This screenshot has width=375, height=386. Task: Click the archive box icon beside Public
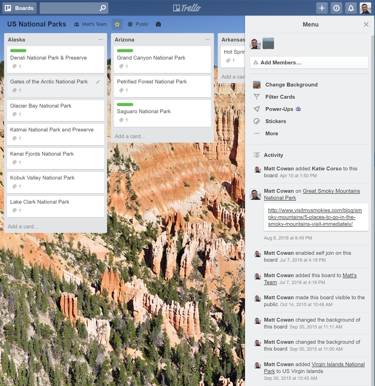click(159, 24)
